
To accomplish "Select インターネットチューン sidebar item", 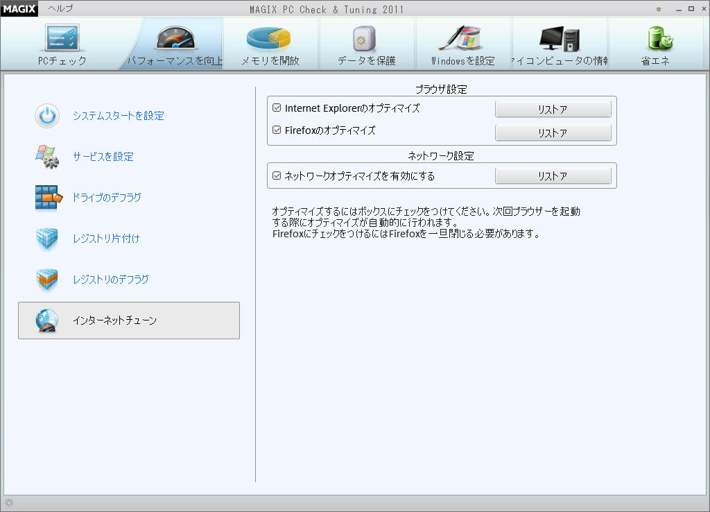I will click(129, 321).
